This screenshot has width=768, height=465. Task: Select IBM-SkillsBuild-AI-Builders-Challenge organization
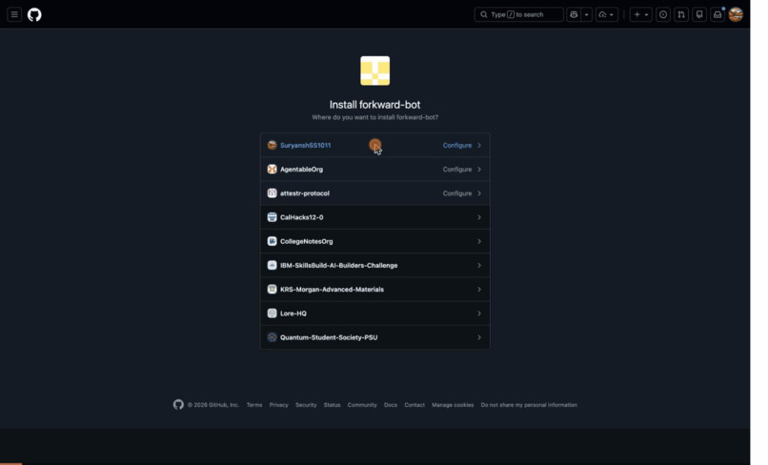pyautogui.click(x=375, y=265)
